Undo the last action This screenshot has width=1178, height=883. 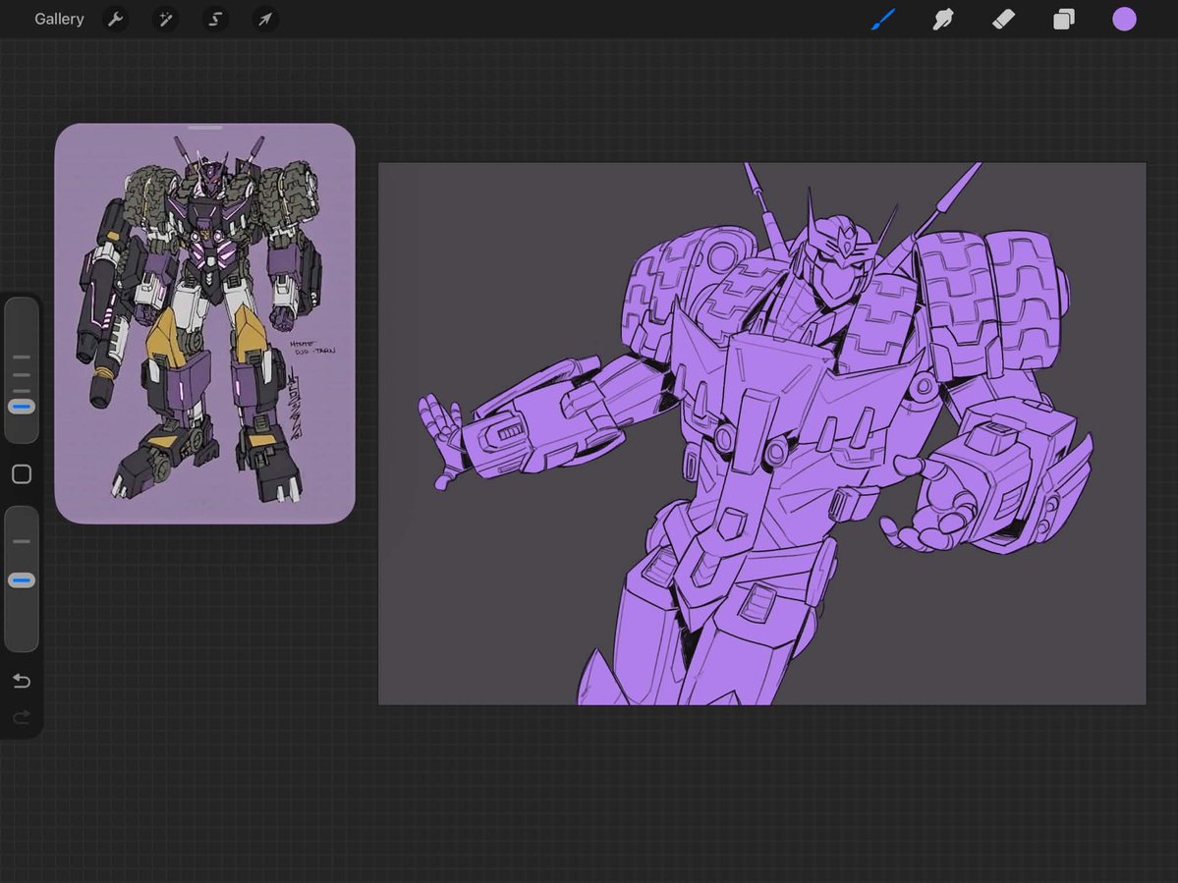click(x=22, y=681)
